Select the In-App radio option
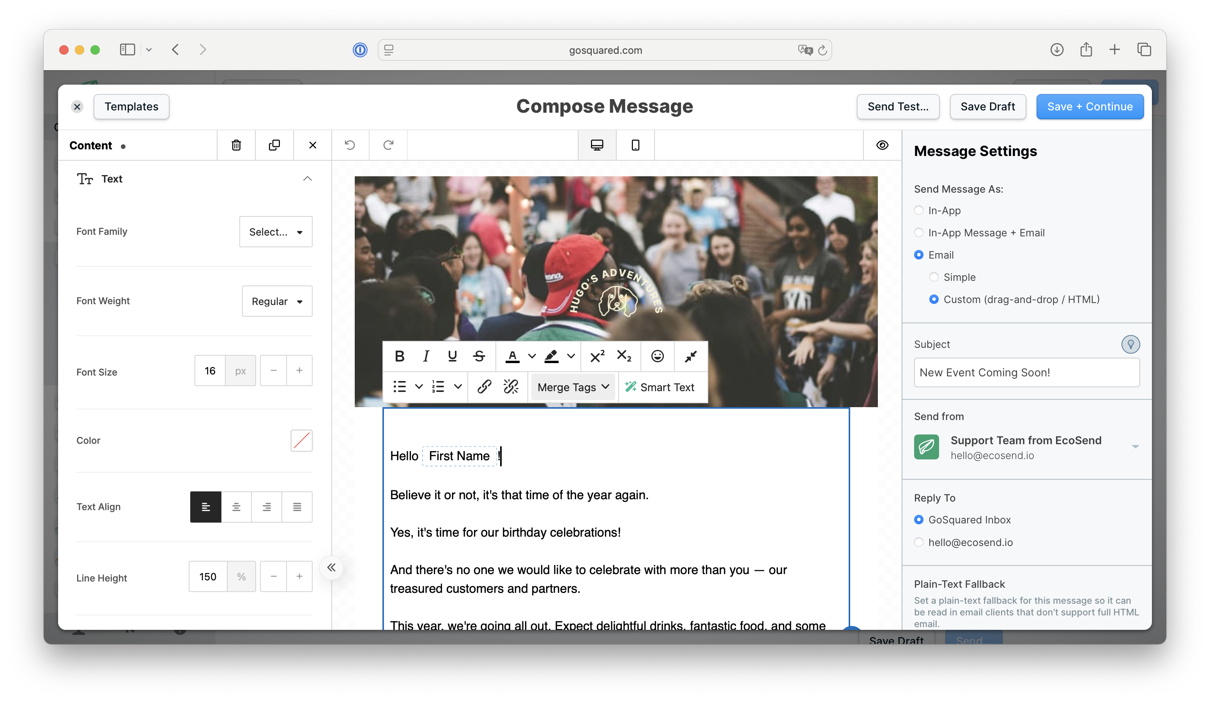Image resolution: width=1210 pixels, height=702 pixels. click(x=918, y=211)
